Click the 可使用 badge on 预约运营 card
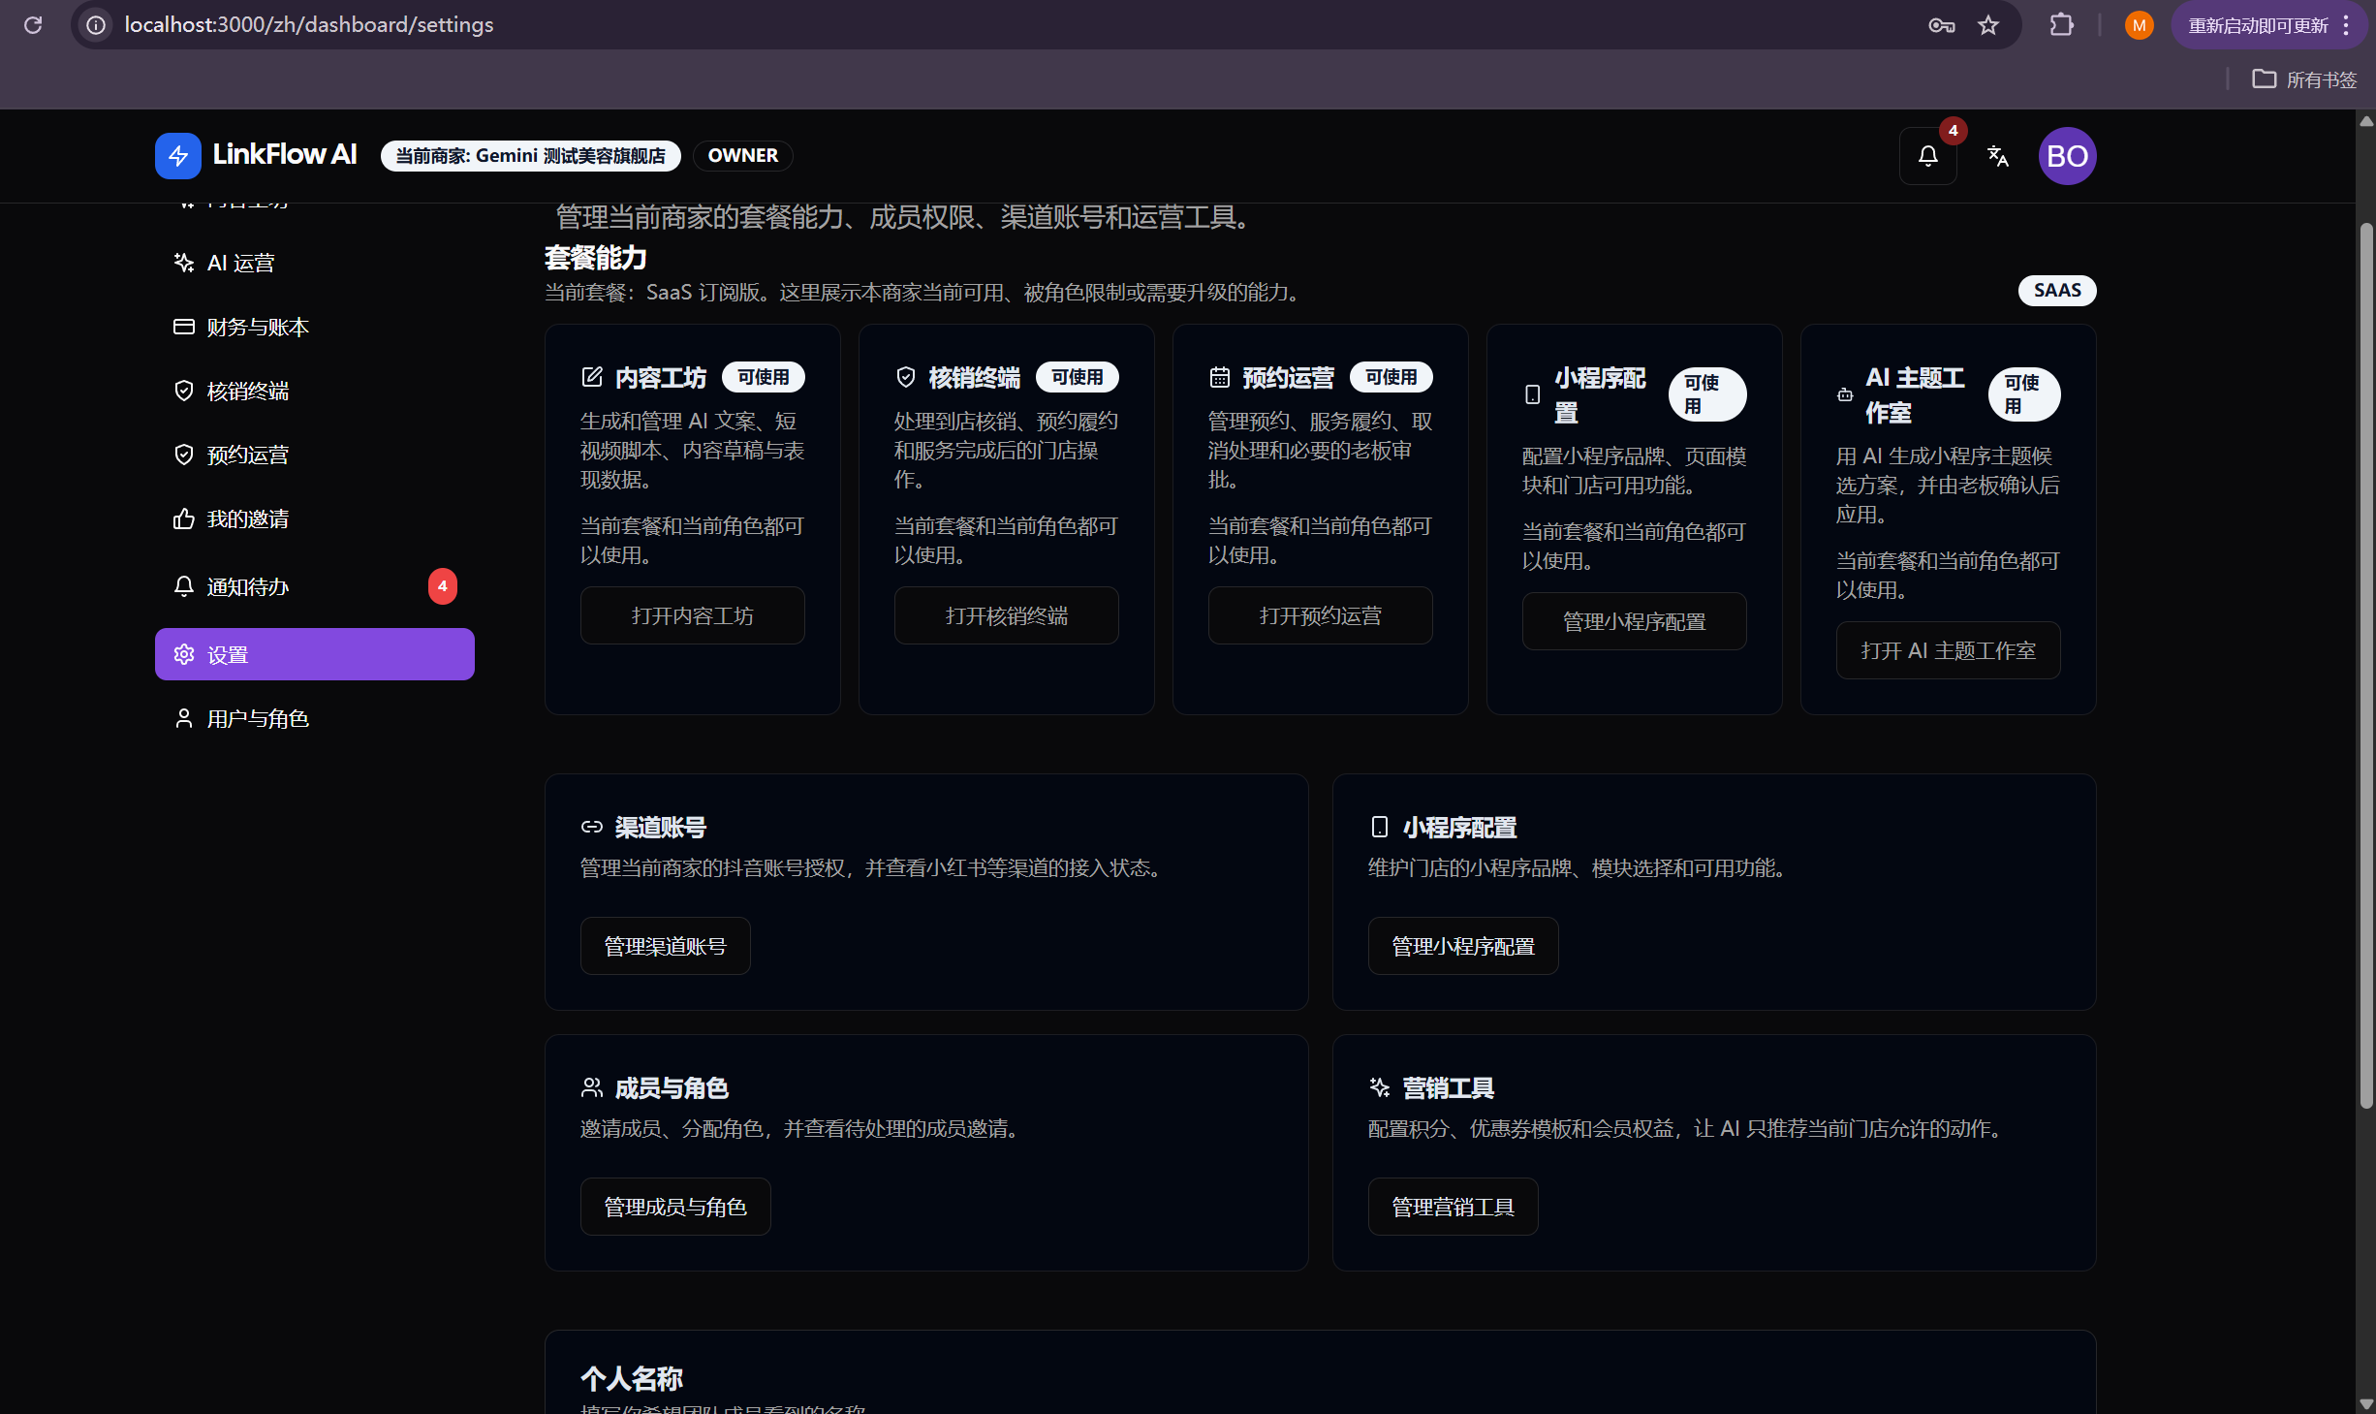The height and width of the screenshot is (1414, 2376). click(x=1391, y=377)
